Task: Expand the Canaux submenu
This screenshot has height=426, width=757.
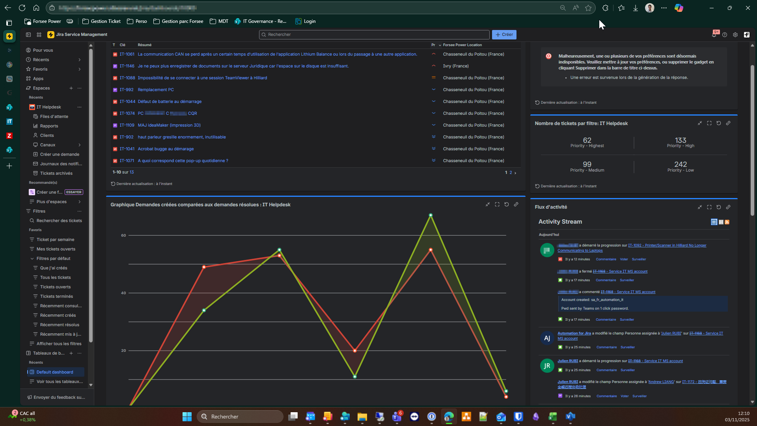Action: [x=79, y=145]
